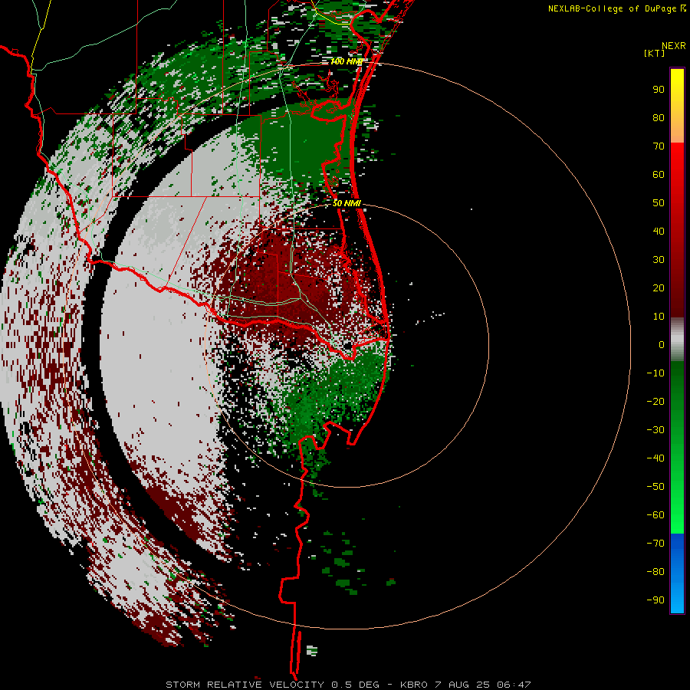Screen dimensions: 690x690
Task: Click the -50 value on velocity scale
Action: [655, 487]
